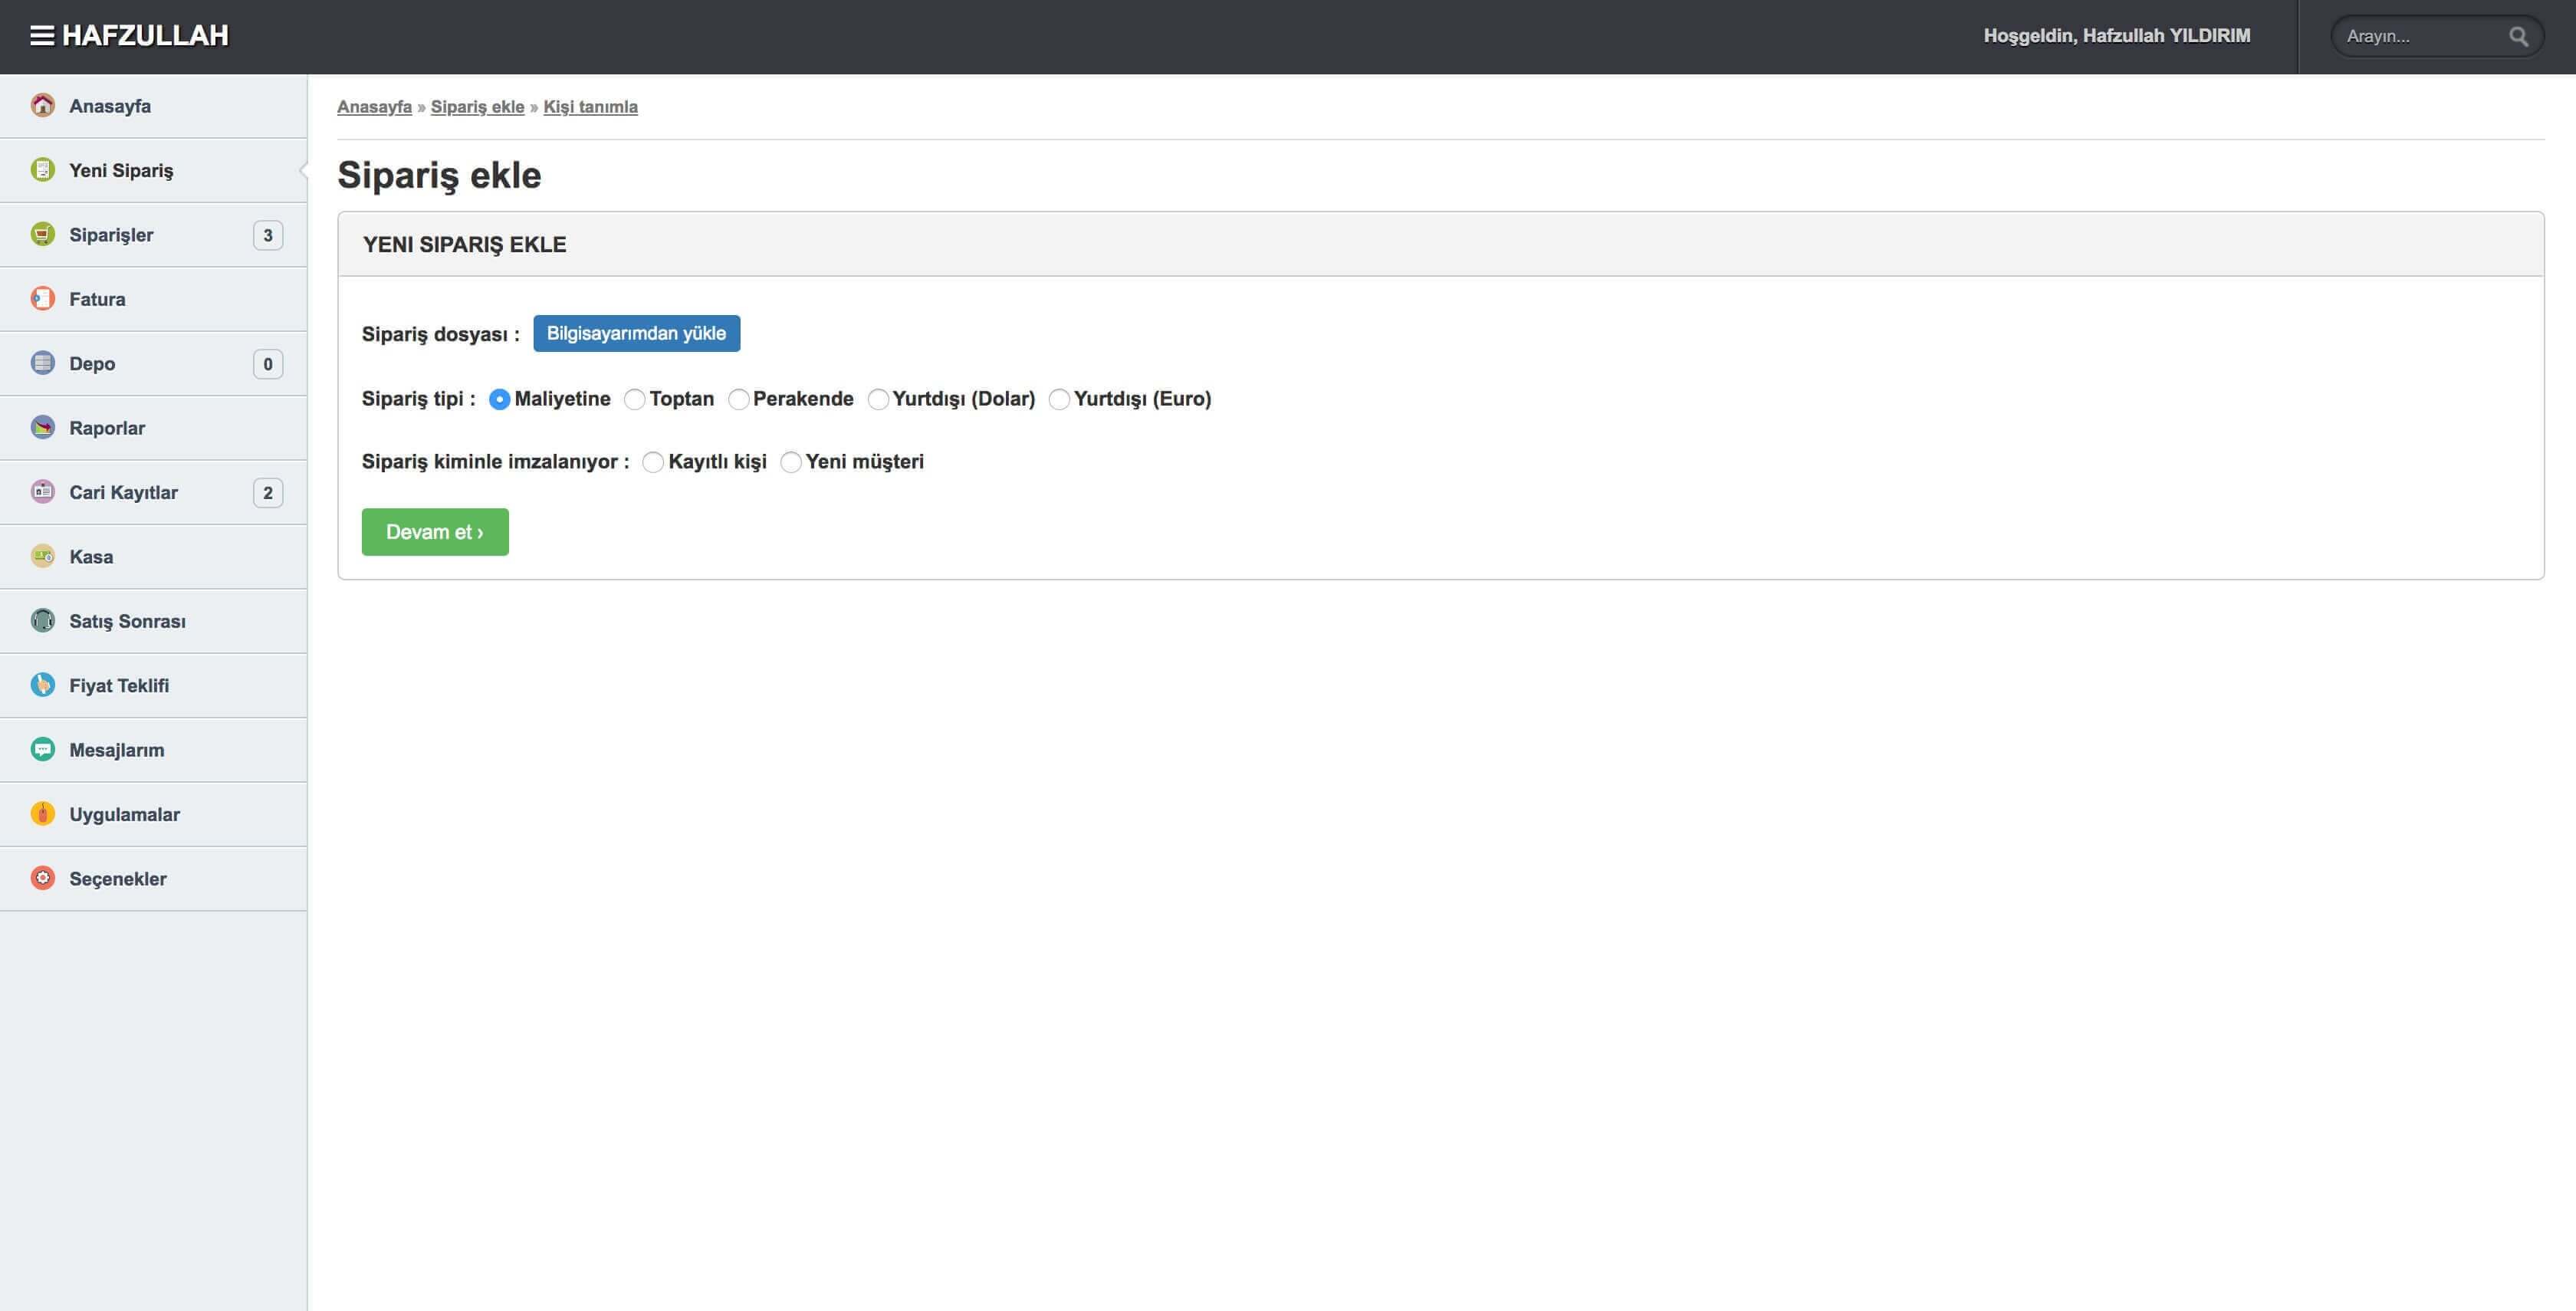Click the hamburger menu icon beside HAFZULLAH
The image size is (2576, 1311).
click(x=42, y=36)
